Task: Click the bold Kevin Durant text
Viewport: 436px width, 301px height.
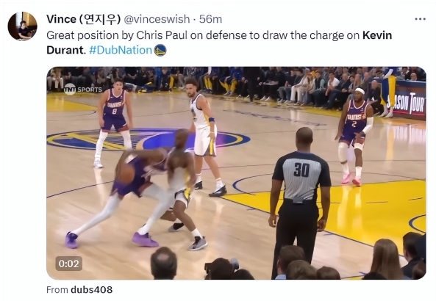Action: click(219, 43)
